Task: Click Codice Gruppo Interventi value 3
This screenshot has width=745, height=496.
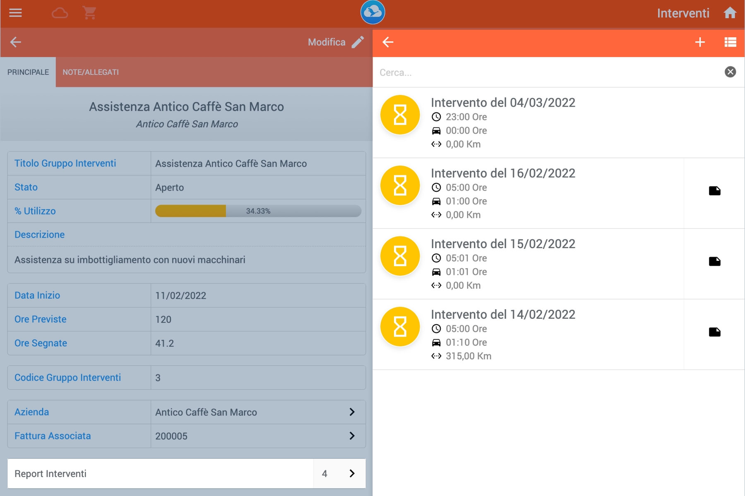Action: pos(158,378)
